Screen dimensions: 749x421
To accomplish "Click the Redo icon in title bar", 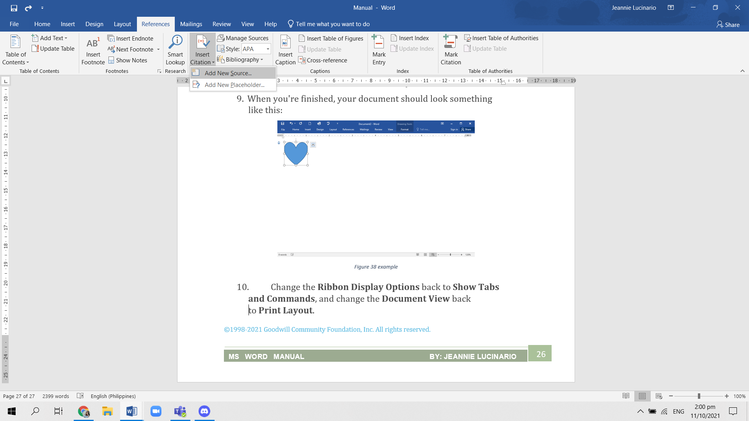I will [28, 8].
